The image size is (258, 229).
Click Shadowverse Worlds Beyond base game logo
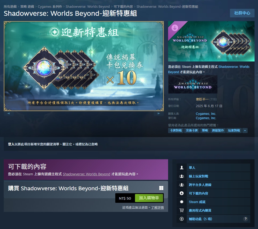point(193,84)
